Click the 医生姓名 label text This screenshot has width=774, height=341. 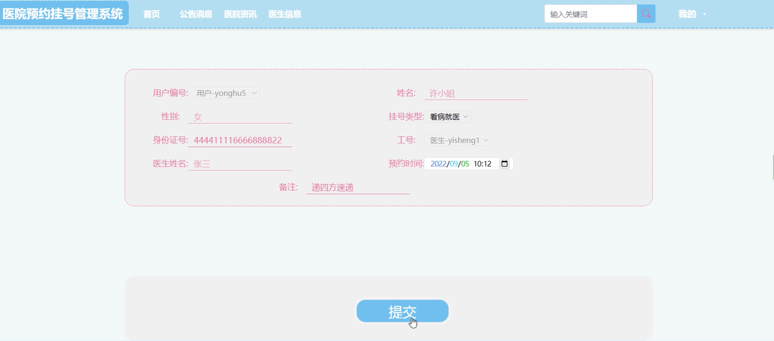pos(170,163)
